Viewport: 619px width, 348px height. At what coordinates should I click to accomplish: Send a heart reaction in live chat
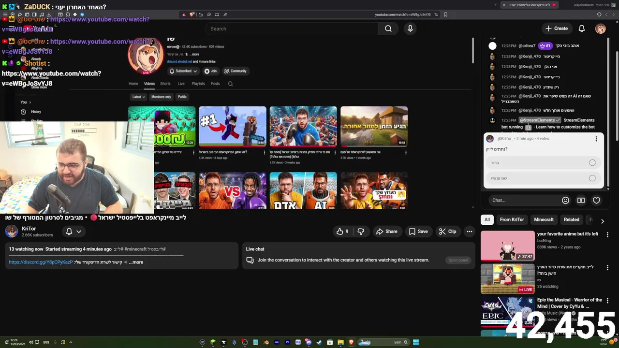pyautogui.click(x=596, y=200)
